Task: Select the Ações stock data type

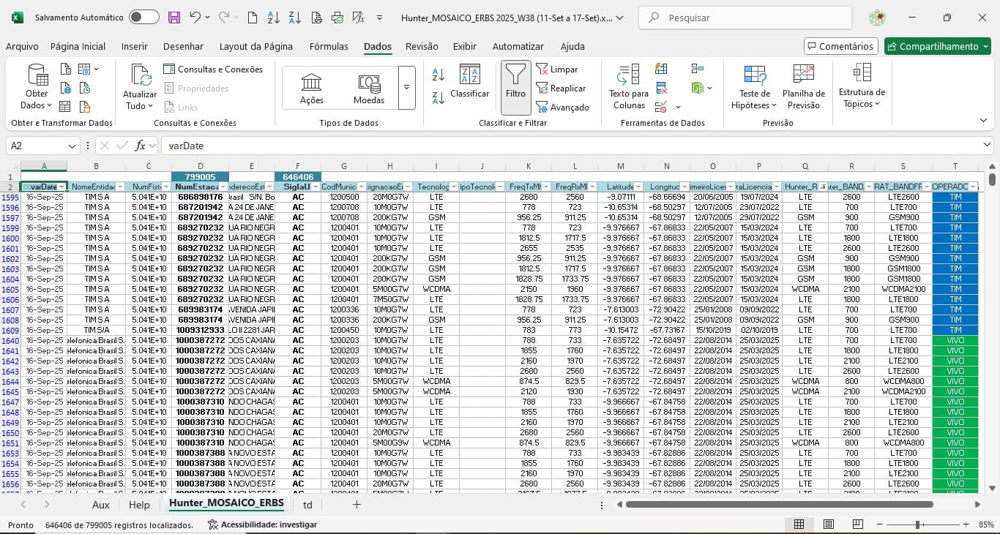Action: tap(312, 88)
